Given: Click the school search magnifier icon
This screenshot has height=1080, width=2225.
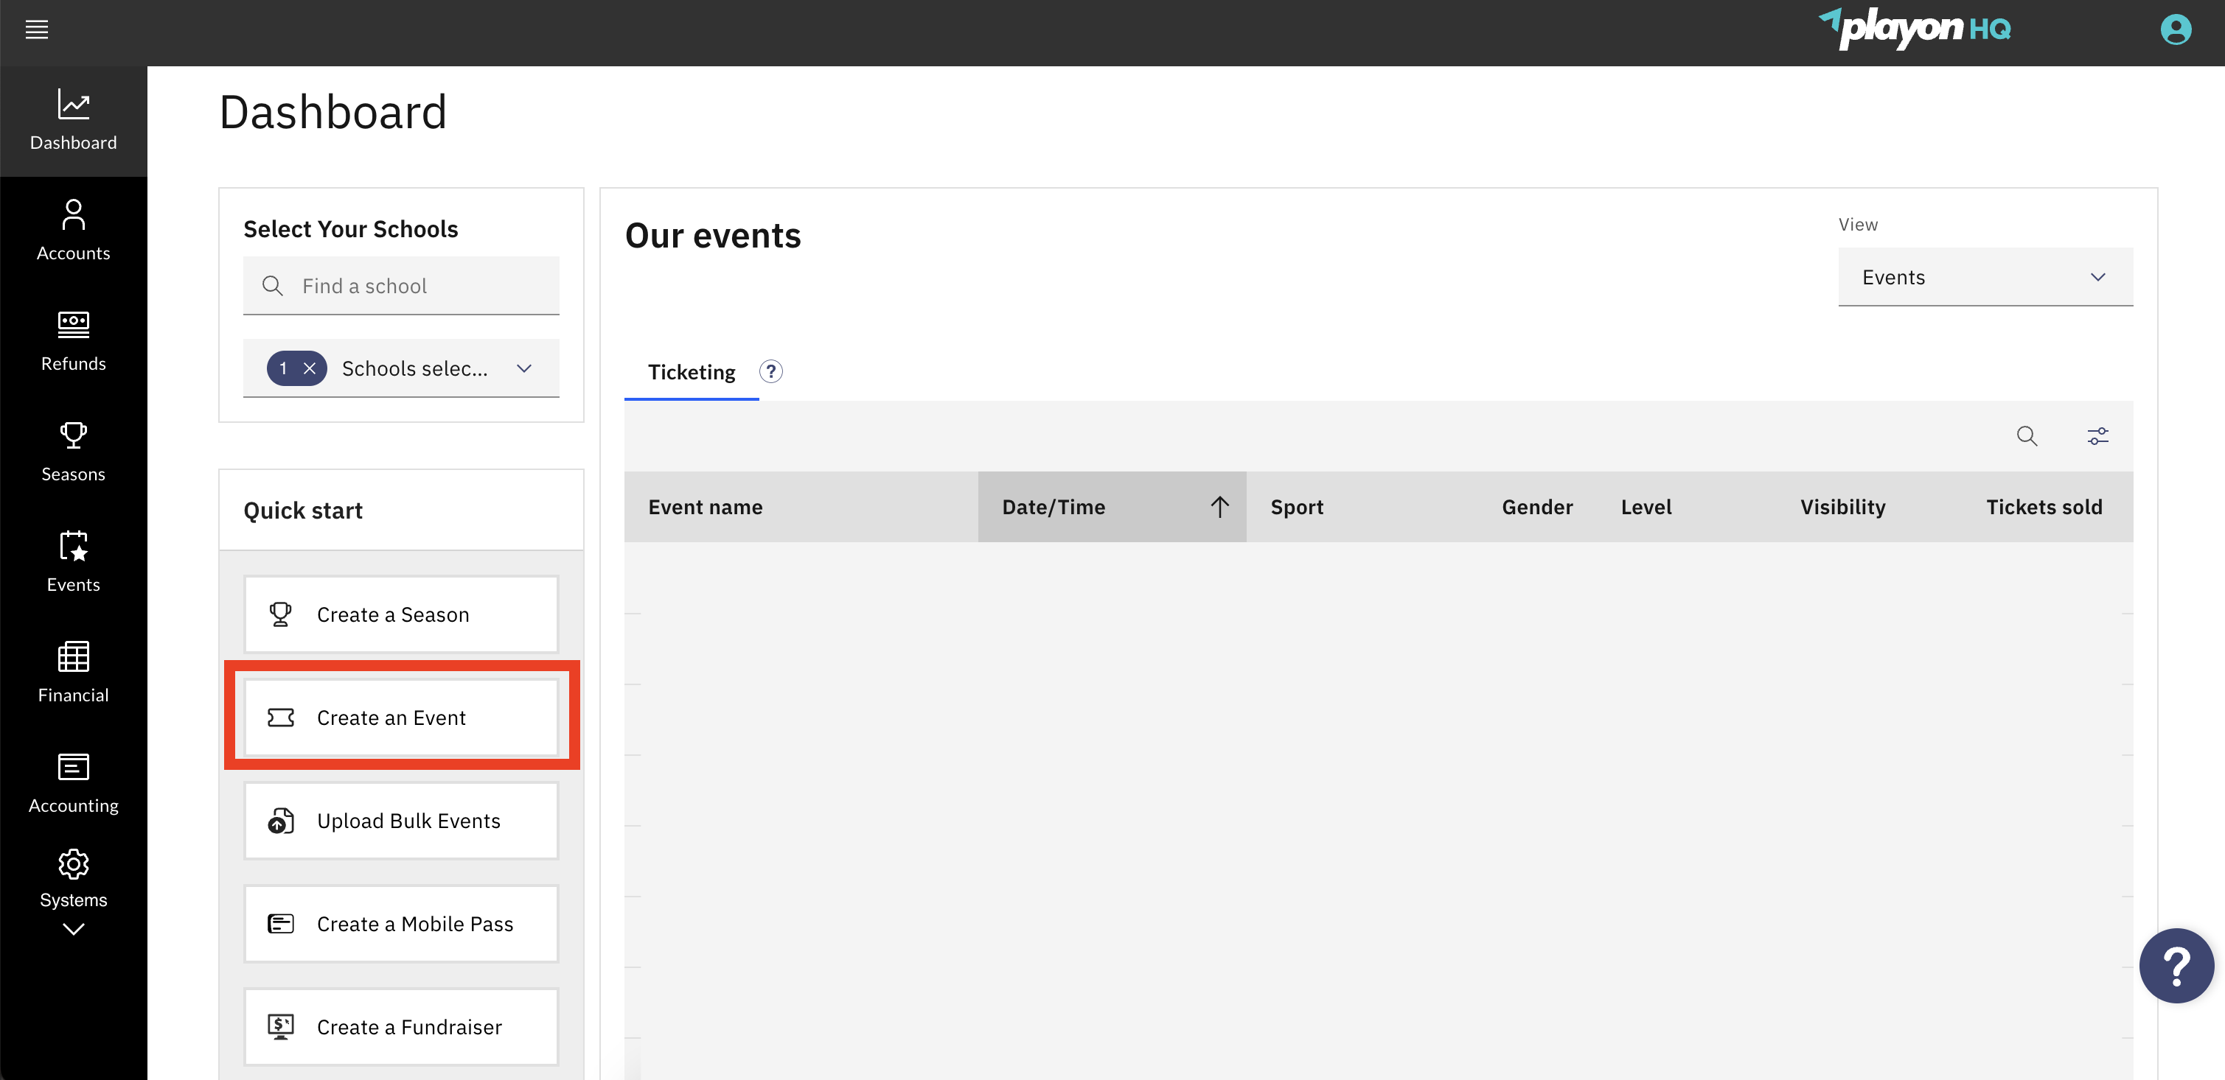Looking at the screenshot, I should pyautogui.click(x=272, y=286).
